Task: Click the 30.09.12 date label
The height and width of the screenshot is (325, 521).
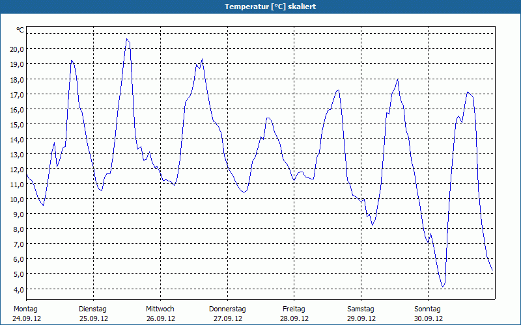Action: (x=429, y=318)
